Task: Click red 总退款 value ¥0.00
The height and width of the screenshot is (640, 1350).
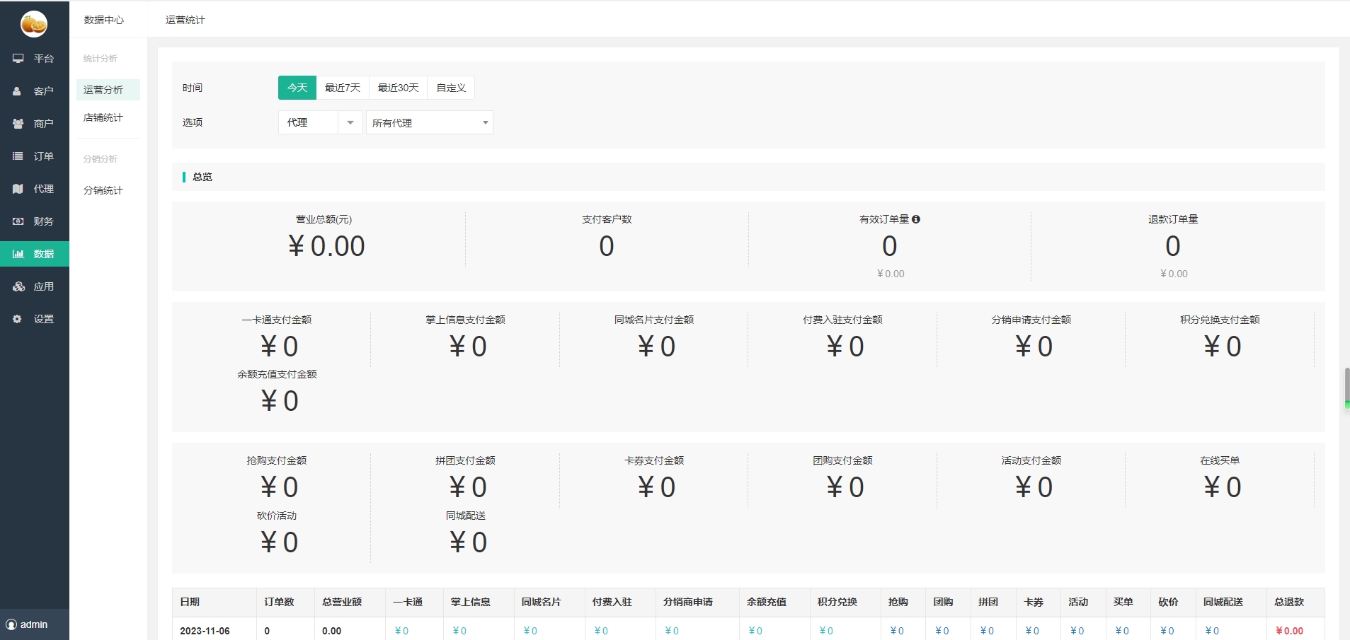Action: coord(1289,631)
